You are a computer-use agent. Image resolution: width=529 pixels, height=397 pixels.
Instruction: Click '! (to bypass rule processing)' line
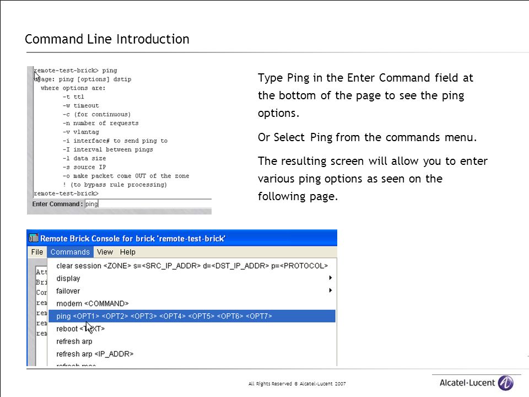coord(115,185)
